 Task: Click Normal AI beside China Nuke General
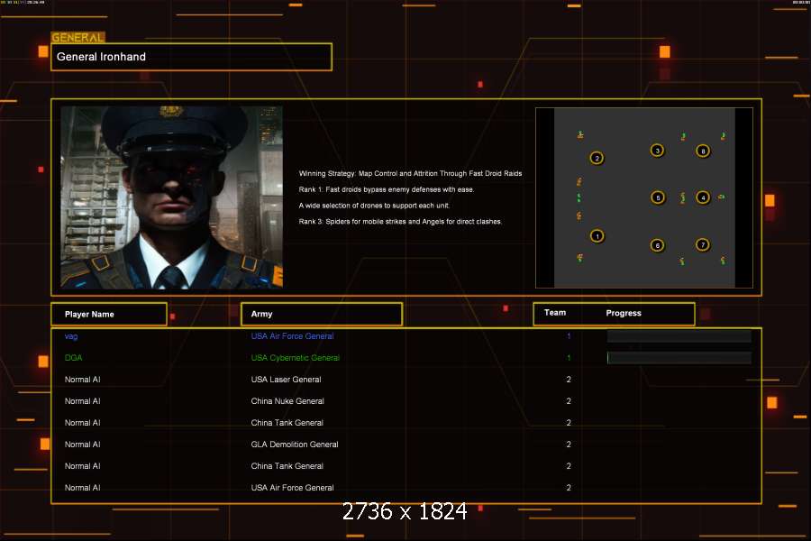(83, 401)
